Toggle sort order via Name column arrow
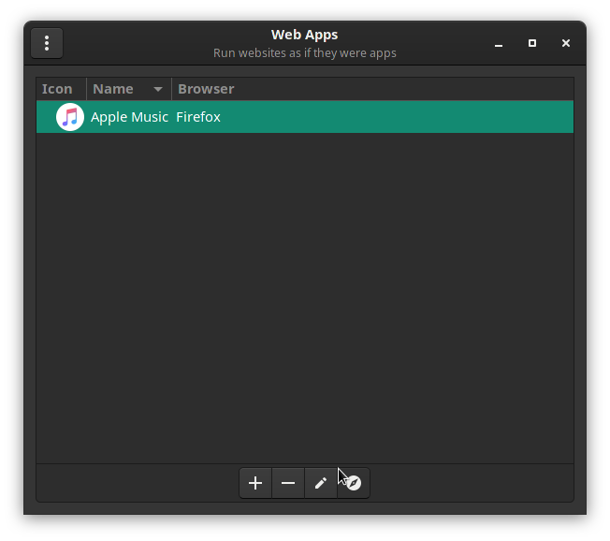Screen dimensions: 610x541 tap(158, 89)
